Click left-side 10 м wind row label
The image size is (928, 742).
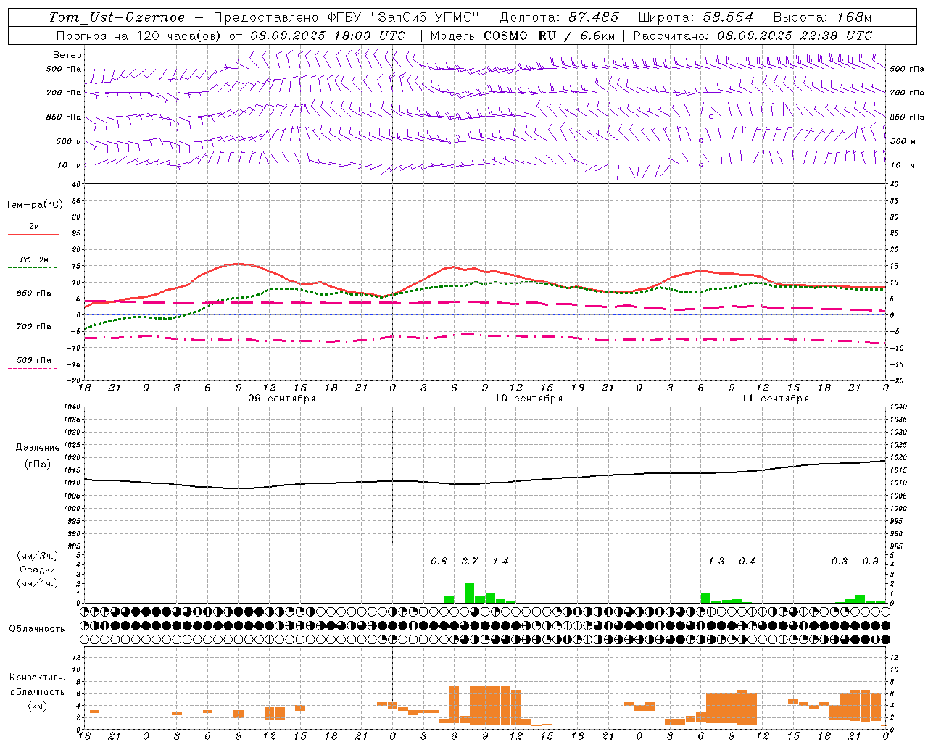[70, 165]
